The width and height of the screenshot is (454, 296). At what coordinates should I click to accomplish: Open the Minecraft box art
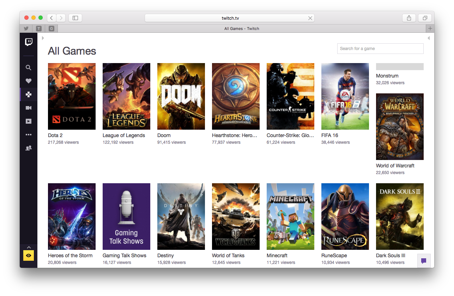290,216
